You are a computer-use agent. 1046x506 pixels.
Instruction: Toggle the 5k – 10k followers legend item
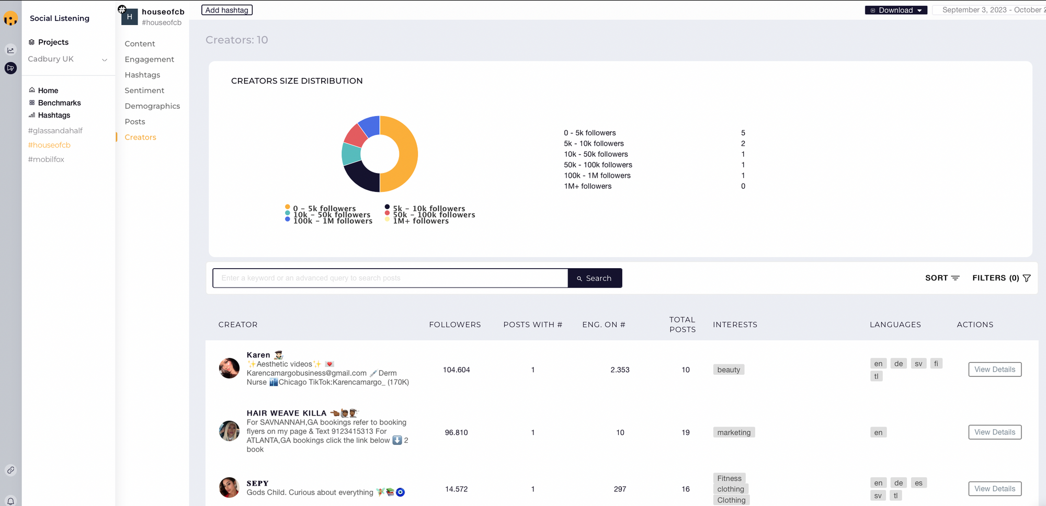tap(425, 208)
